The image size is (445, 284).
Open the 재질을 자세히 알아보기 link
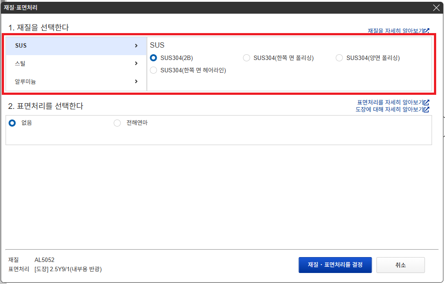[x=395, y=31]
